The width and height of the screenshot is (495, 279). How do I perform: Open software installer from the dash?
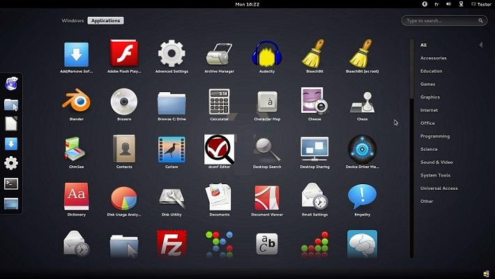11,144
